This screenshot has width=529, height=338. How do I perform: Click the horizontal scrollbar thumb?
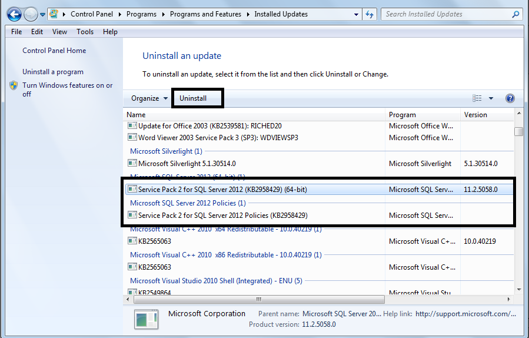pos(259,299)
